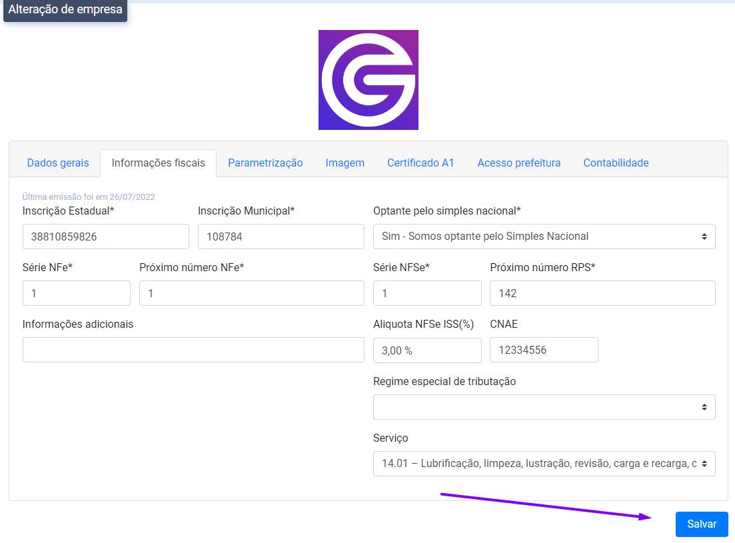The width and height of the screenshot is (735, 543).
Task: Go to the Certificado A1 tab
Action: tap(420, 163)
